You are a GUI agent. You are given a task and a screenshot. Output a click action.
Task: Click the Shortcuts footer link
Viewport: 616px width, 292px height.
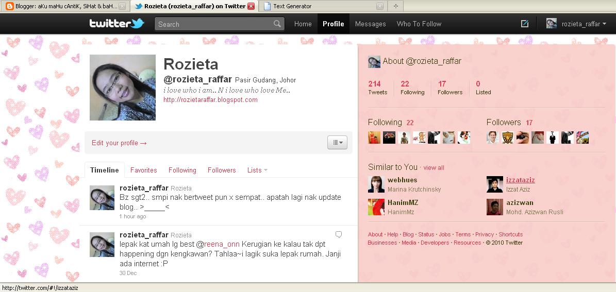point(511,234)
